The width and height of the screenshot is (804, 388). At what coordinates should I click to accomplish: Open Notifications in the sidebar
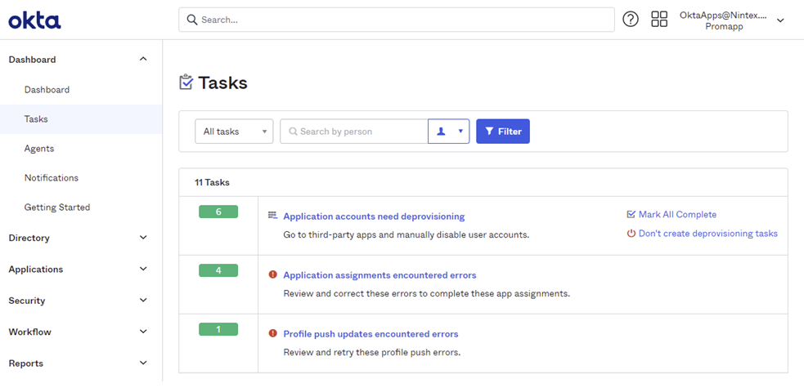[x=52, y=178]
